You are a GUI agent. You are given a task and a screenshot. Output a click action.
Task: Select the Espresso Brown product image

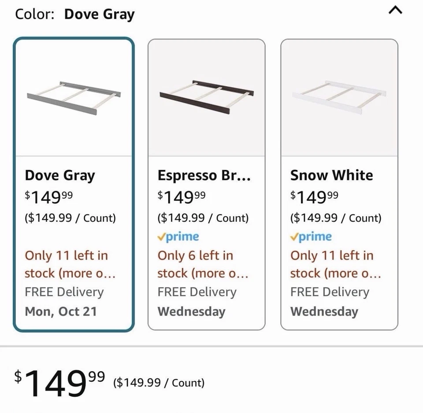tap(206, 98)
